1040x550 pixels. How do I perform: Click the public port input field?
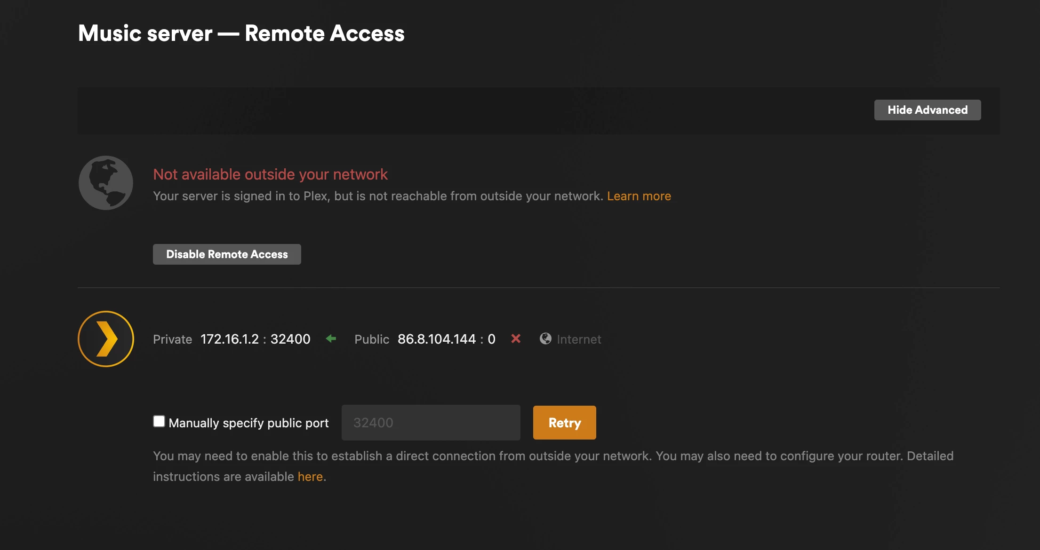[431, 423]
